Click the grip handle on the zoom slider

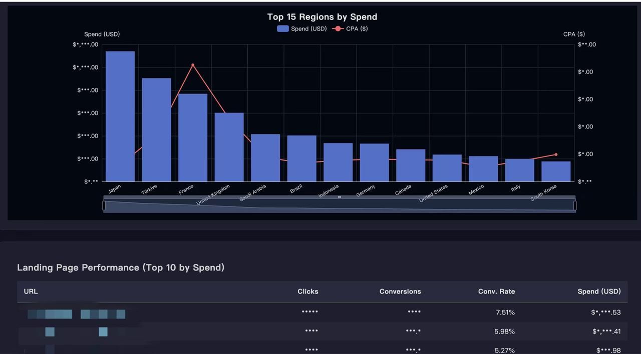click(x=339, y=197)
